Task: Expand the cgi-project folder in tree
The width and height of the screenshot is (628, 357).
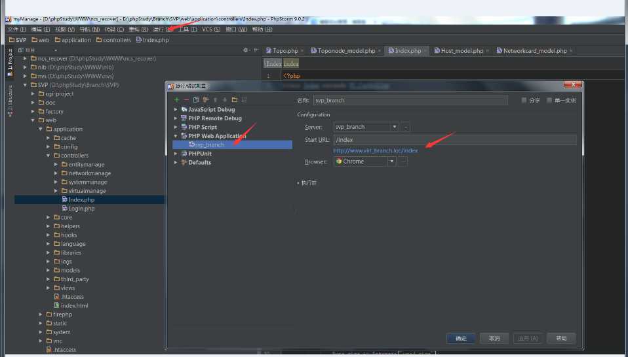Action: tap(33, 94)
